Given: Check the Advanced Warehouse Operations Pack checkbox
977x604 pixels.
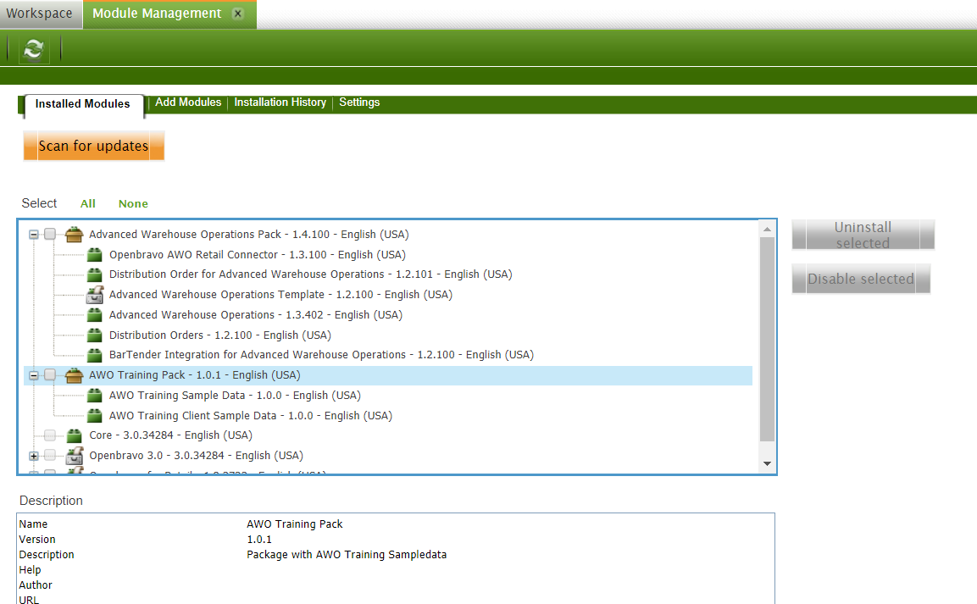Looking at the screenshot, I should 50,234.
